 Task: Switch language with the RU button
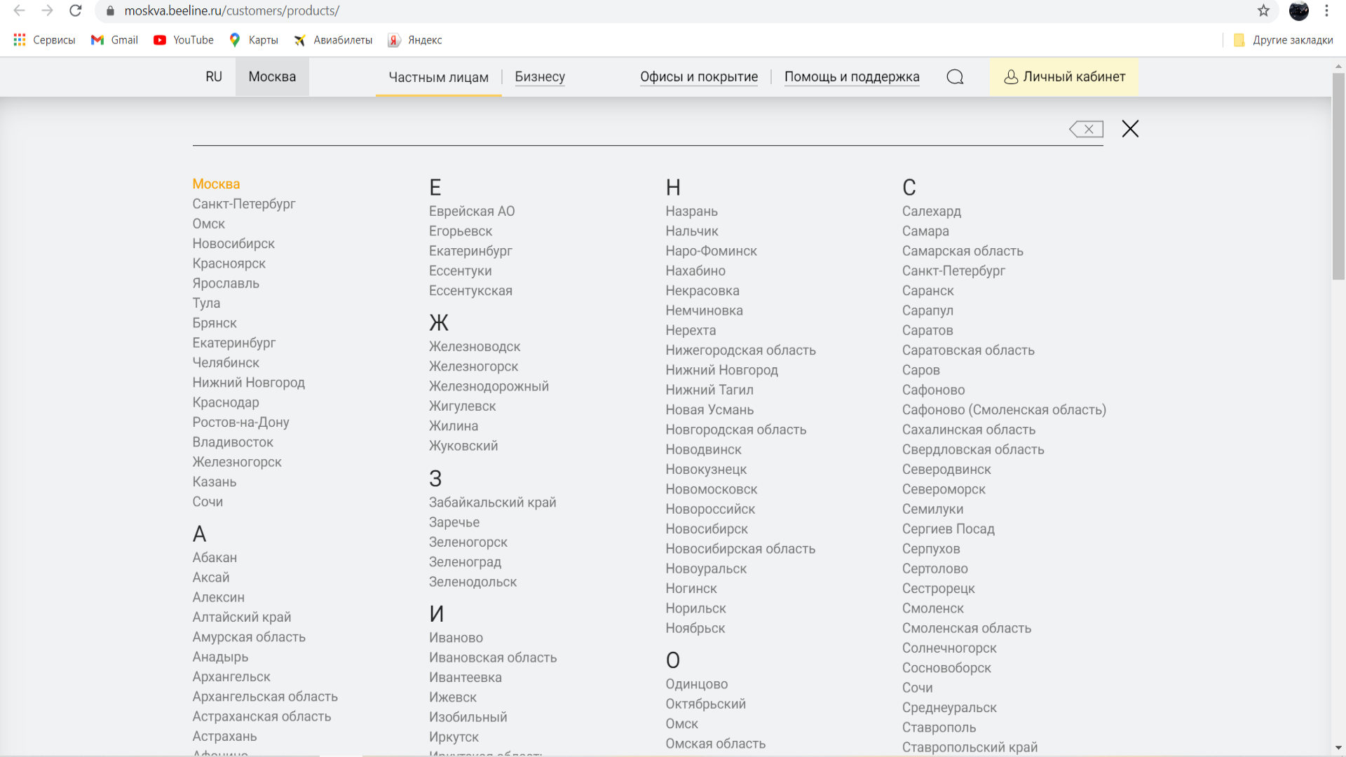214,77
